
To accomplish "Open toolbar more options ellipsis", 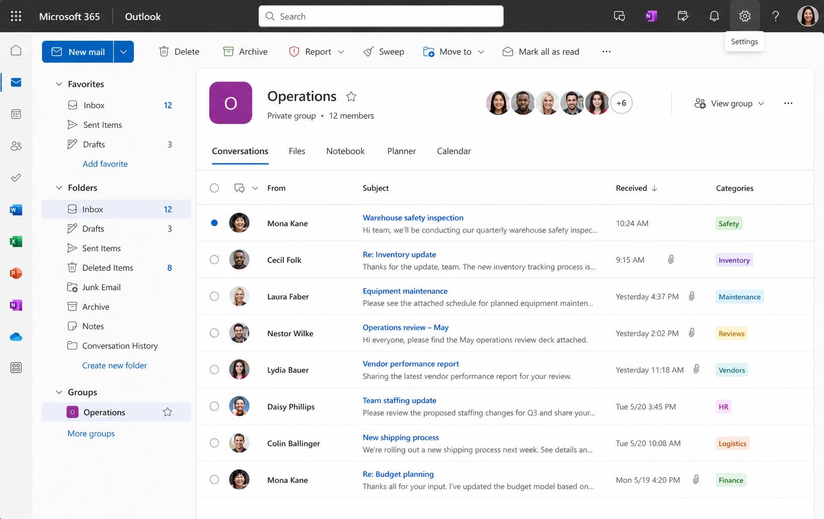I will click(607, 51).
